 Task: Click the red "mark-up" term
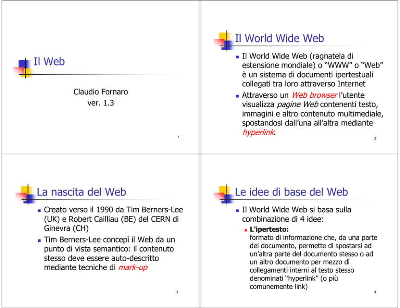click(133, 267)
